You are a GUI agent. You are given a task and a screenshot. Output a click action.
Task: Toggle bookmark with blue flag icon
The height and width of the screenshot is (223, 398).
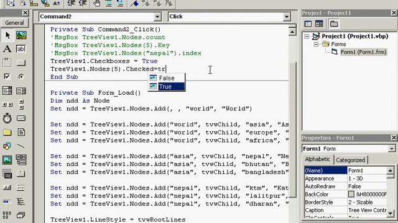coord(134,3)
